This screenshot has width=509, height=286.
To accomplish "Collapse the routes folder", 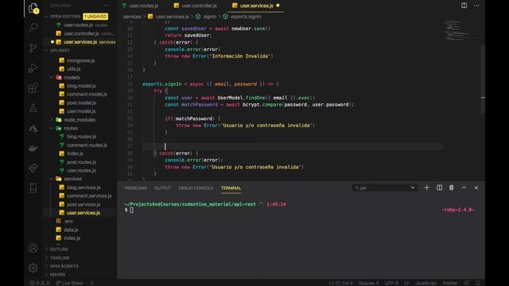I will tap(71, 128).
